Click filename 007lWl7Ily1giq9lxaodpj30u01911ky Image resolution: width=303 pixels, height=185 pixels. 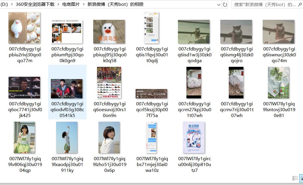tap(67, 164)
